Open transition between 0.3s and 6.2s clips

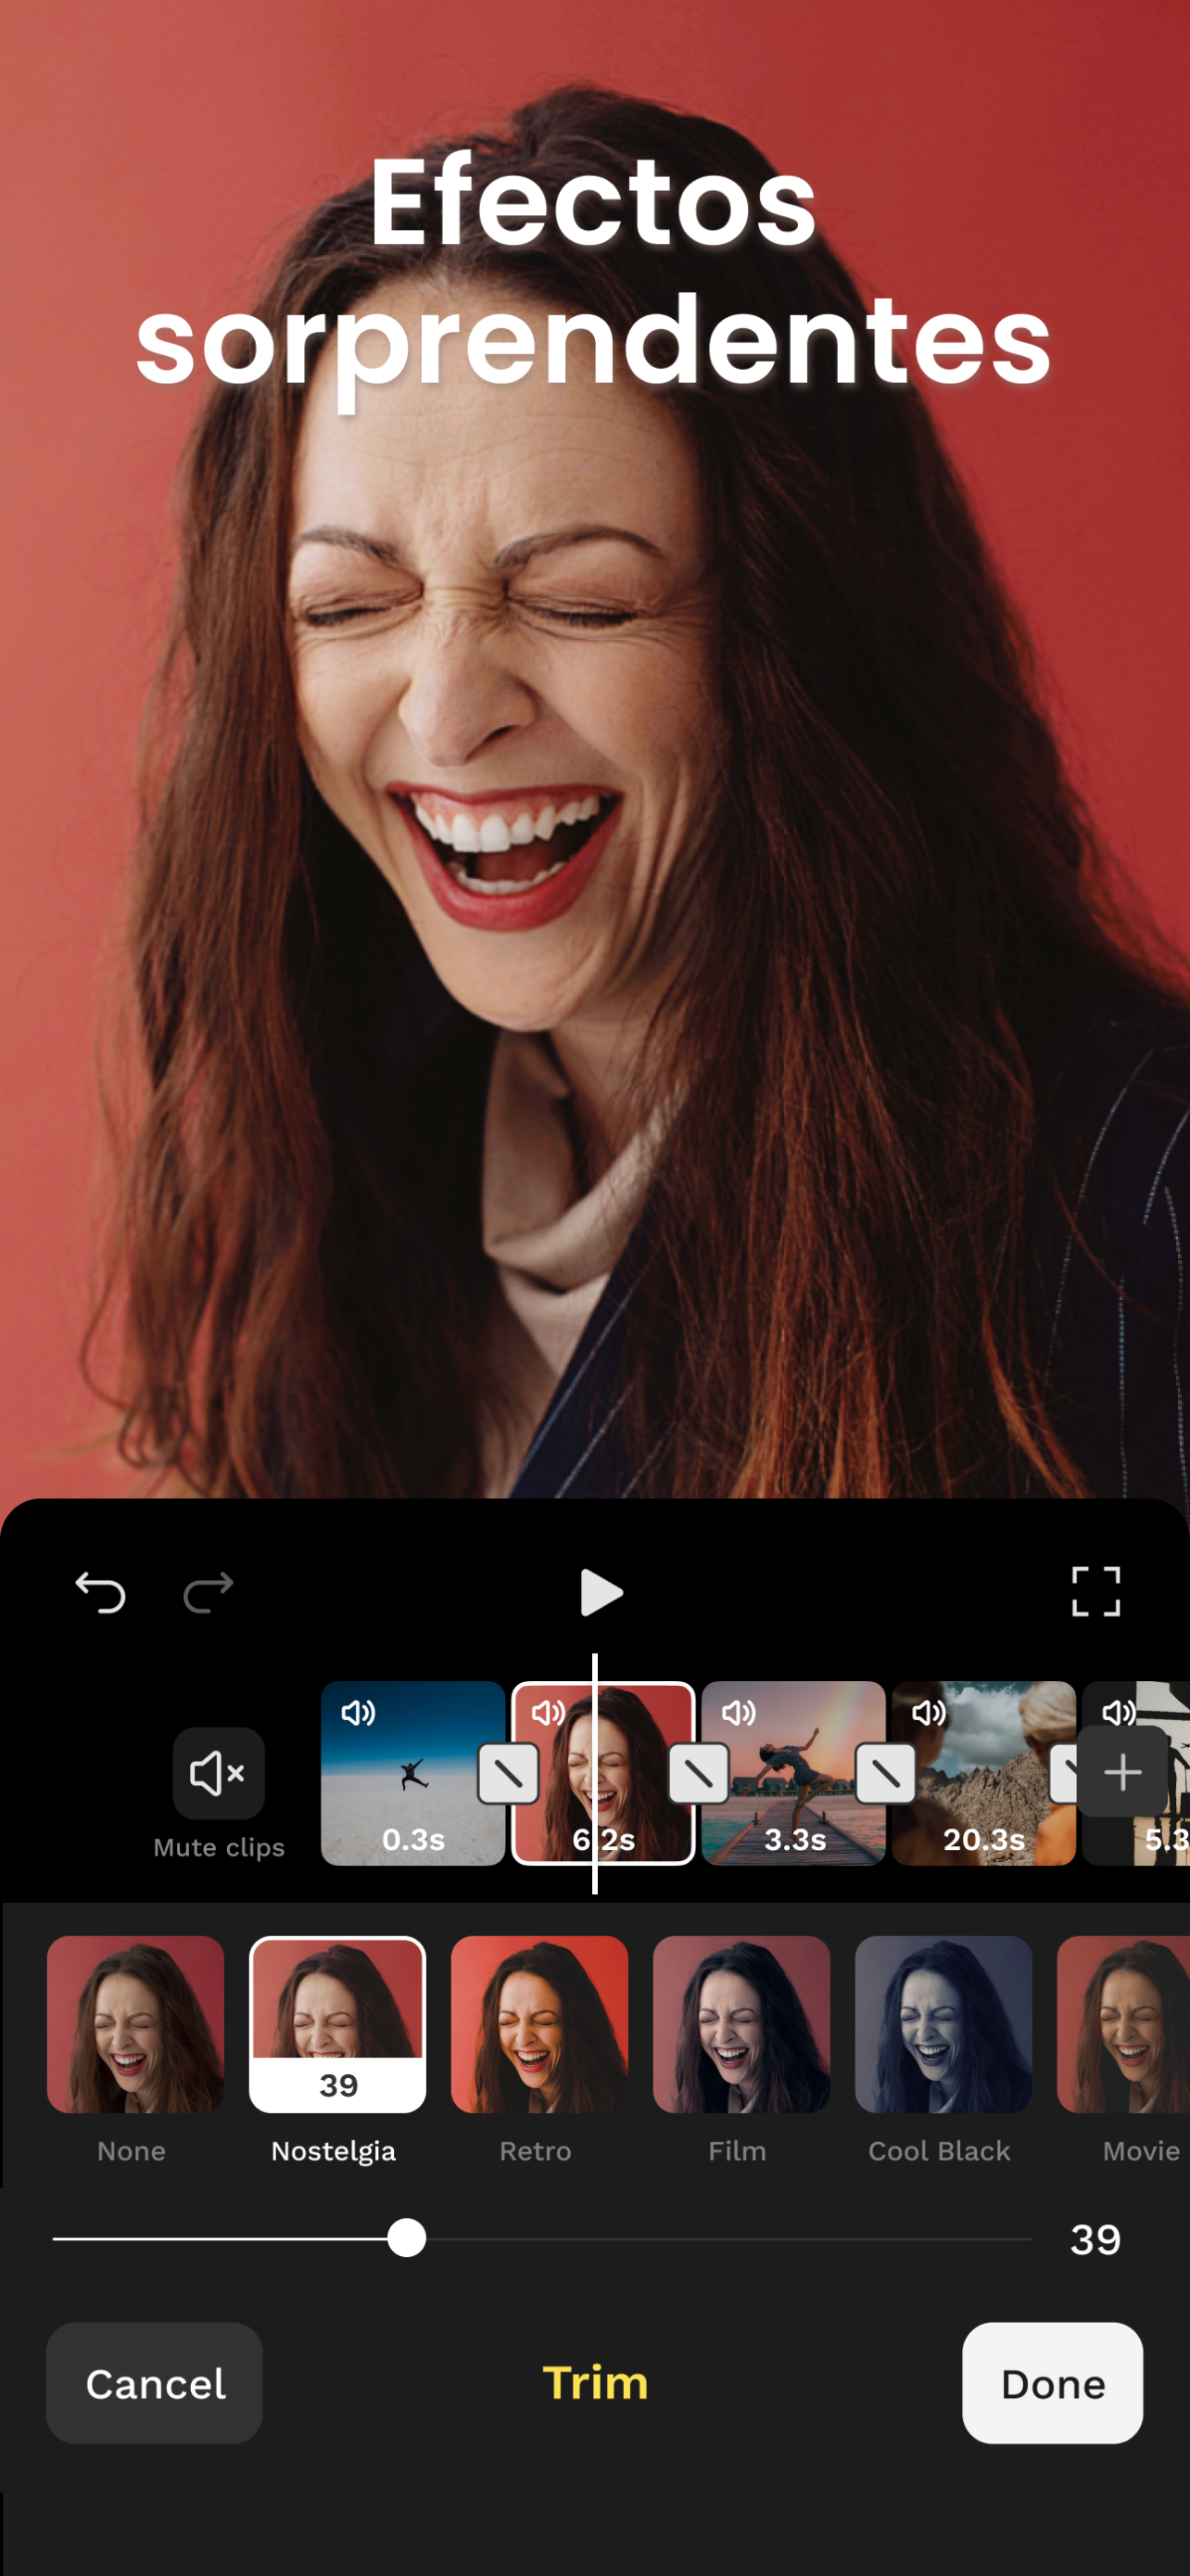click(509, 1774)
